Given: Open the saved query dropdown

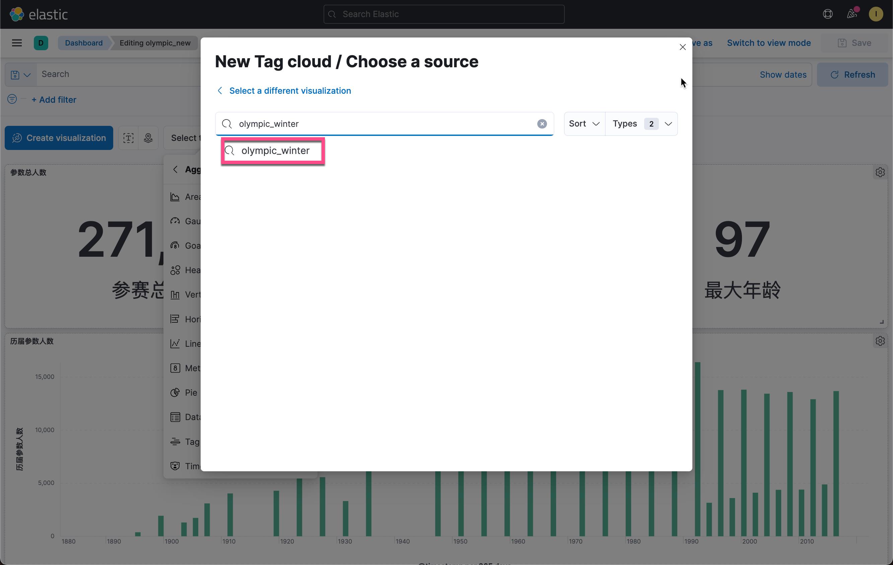Looking at the screenshot, I should (x=21, y=74).
